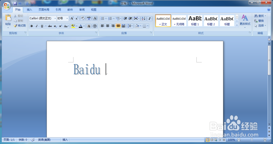Sort text A to Z
Image resolution: width=273 pixels, height=144 pixels.
(144, 19)
